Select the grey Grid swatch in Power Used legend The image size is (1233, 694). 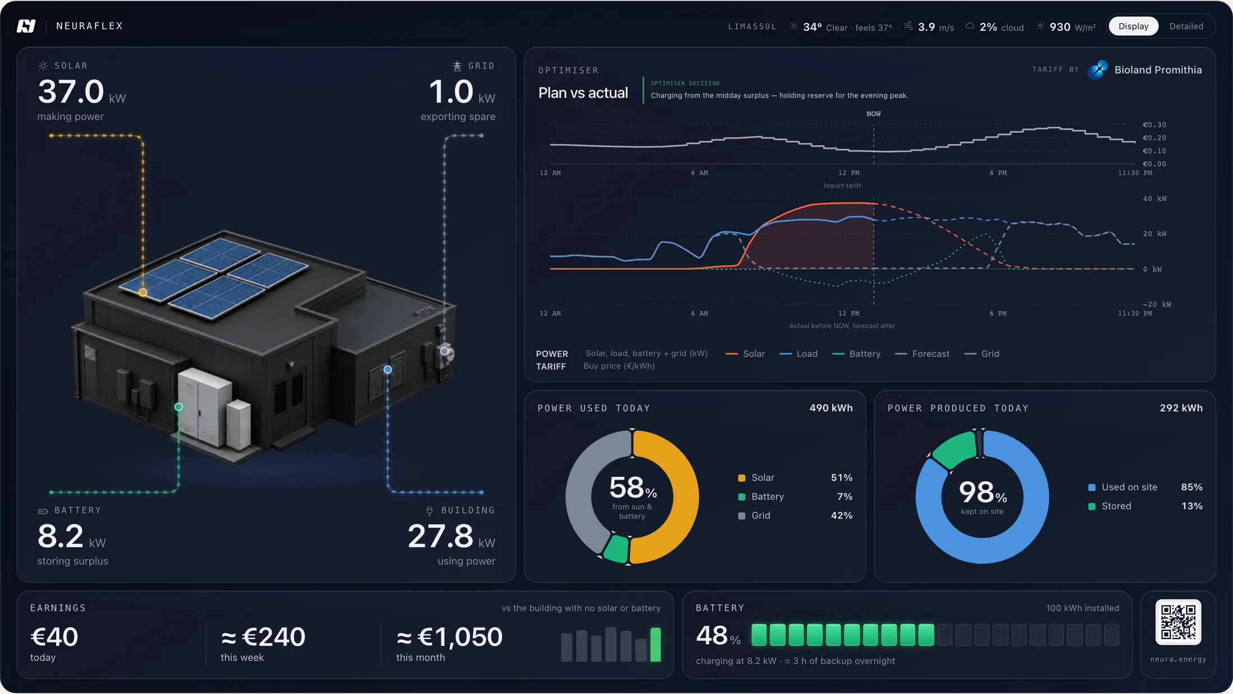pyautogui.click(x=741, y=516)
